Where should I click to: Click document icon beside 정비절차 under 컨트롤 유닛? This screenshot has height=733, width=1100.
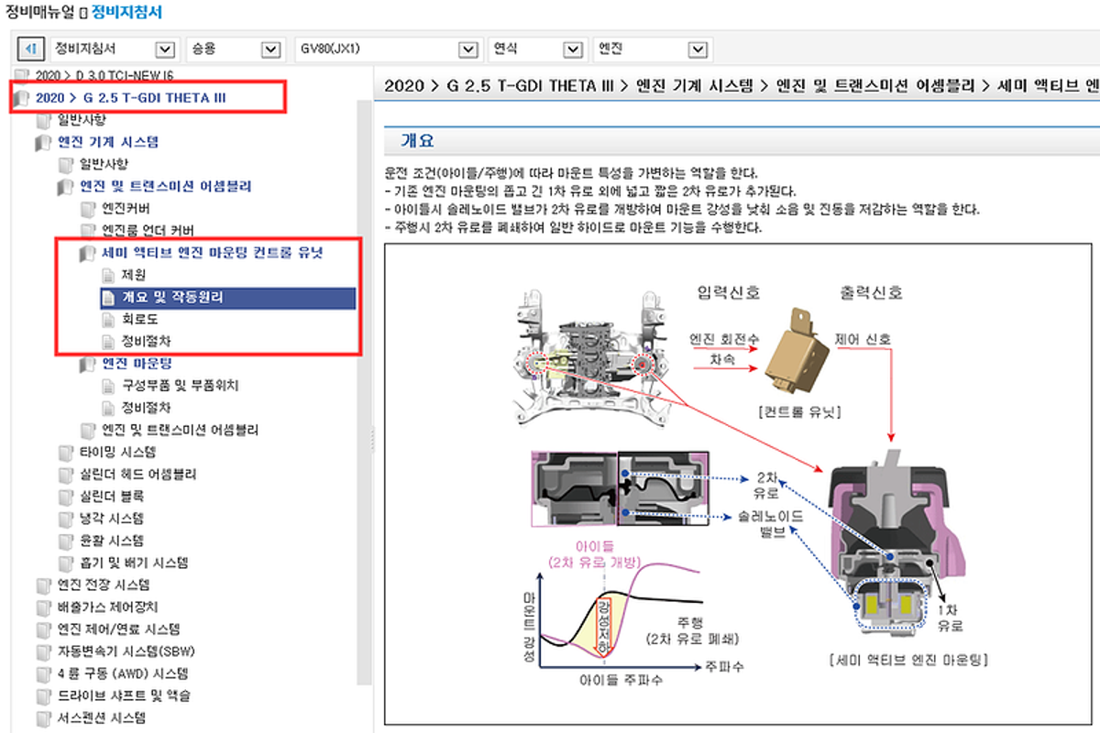click(x=108, y=342)
